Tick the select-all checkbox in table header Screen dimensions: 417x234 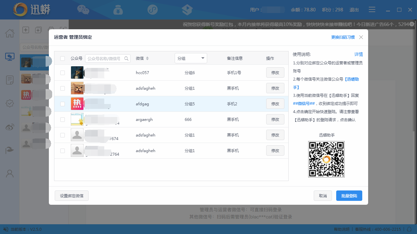(63, 58)
